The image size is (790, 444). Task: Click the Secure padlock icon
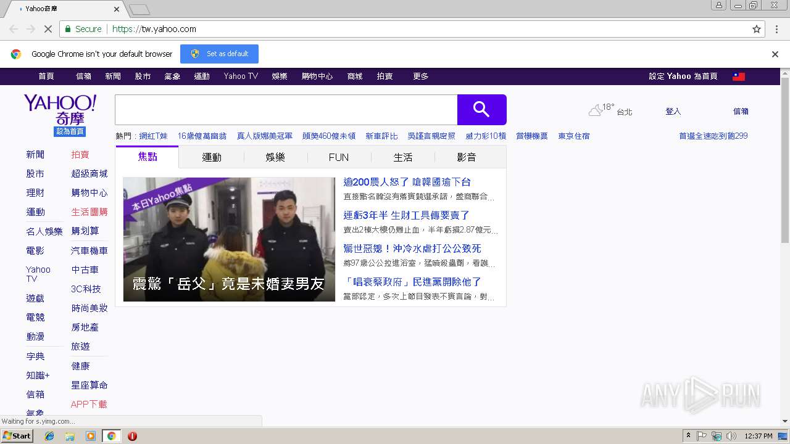tap(68, 29)
